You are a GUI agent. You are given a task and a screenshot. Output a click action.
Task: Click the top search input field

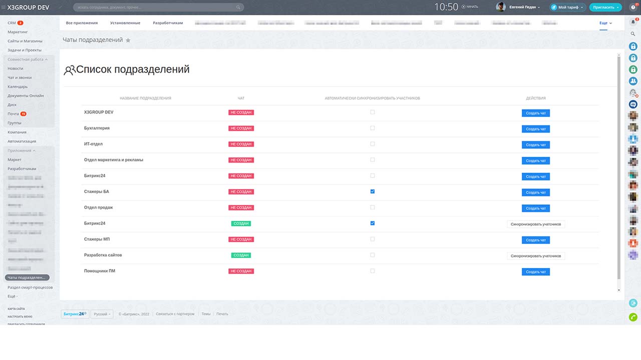[x=155, y=7]
